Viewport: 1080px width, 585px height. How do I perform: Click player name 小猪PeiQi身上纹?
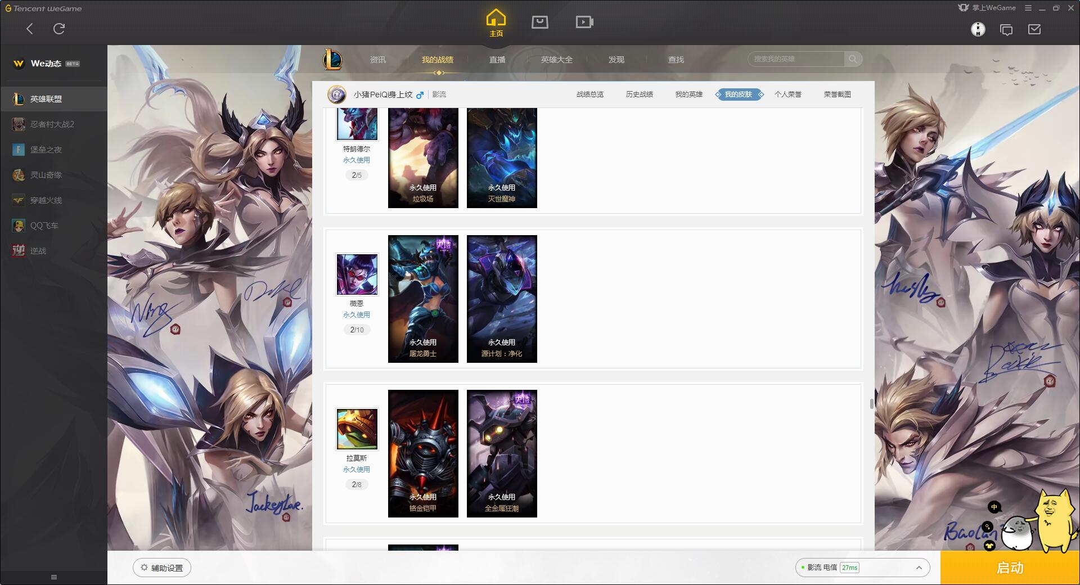click(383, 94)
